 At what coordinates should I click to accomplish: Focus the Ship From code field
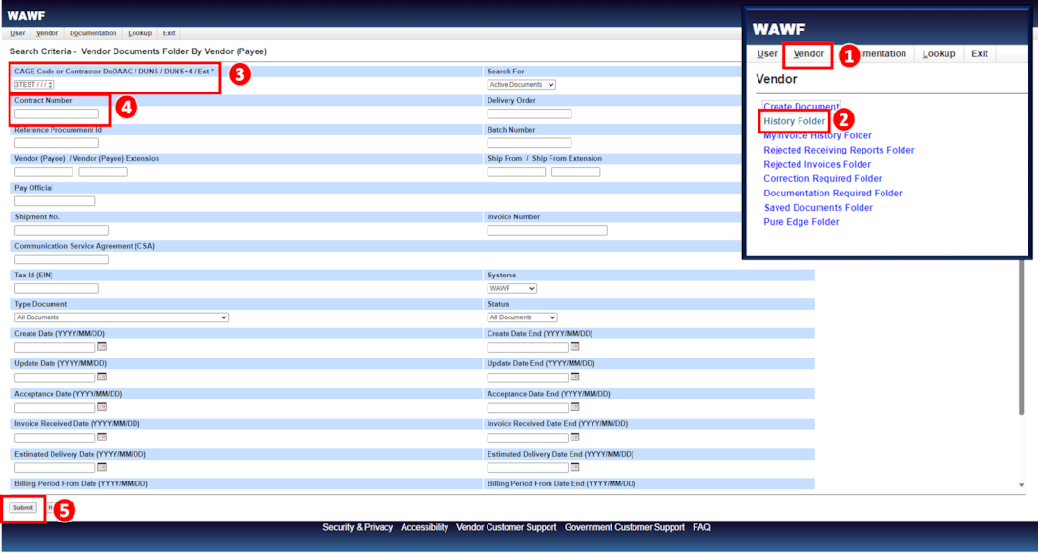coord(516,172)
